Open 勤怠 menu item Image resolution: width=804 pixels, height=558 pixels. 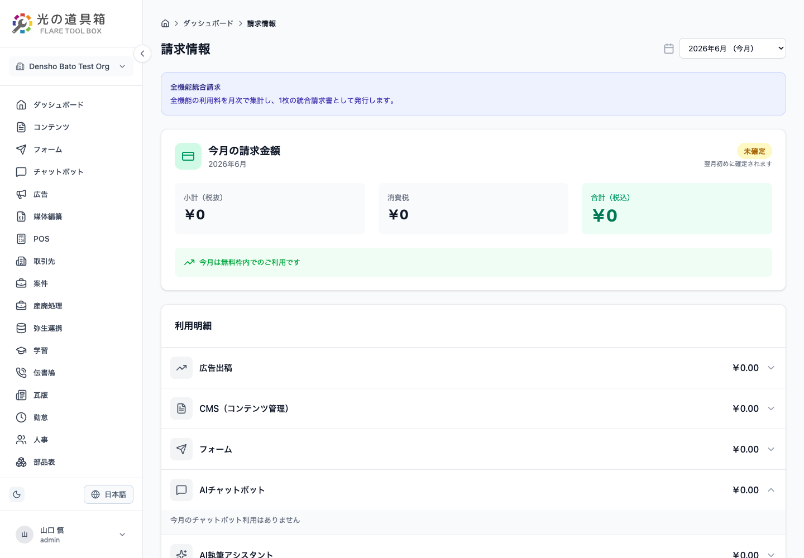(x=71, y=417)
